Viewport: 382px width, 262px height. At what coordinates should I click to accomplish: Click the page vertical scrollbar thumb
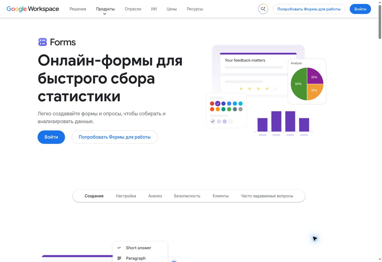coord(380,22)
